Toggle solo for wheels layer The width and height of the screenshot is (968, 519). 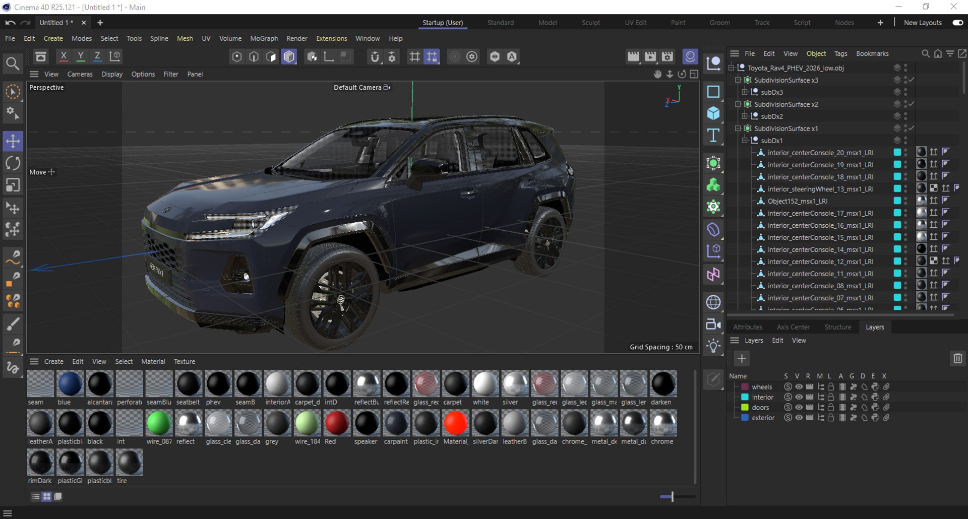point(788,387)
